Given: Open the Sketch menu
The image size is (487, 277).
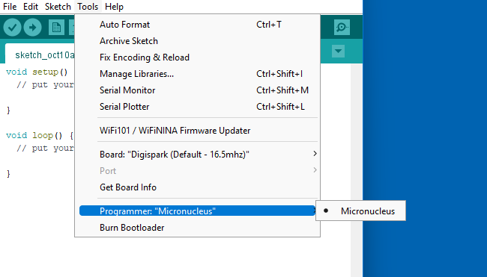Looking at the screenshot, I should [x=58, y=7].
